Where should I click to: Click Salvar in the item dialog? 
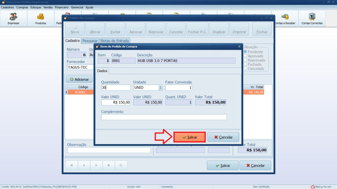point(190,137)
